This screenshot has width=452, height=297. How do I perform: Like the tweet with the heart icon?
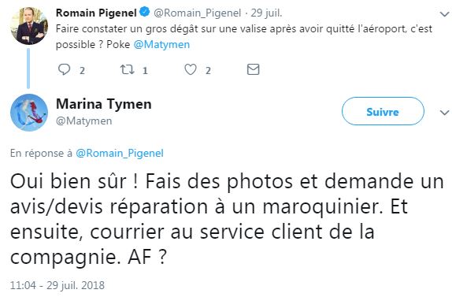[x=191, y=69]
